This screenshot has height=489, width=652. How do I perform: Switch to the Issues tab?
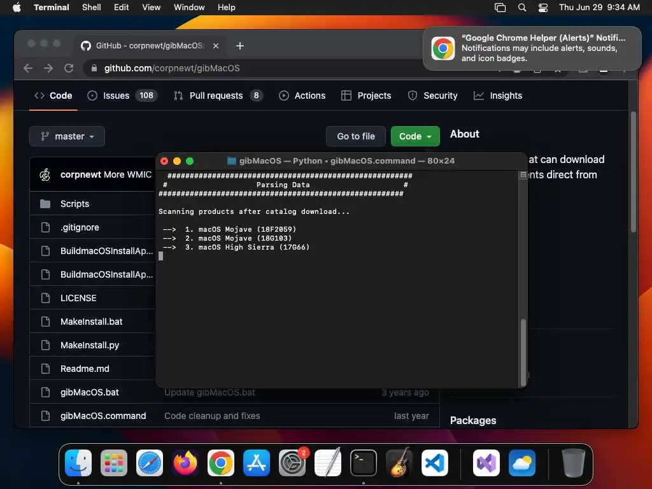tap(122, 96)
